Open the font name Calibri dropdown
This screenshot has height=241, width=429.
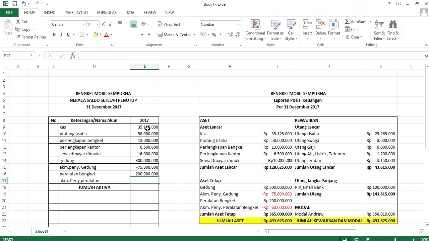click(83, 24)
